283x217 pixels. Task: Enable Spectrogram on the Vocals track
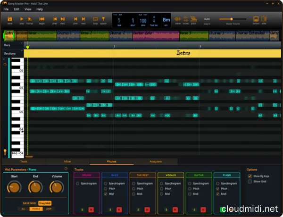[162, 184]
